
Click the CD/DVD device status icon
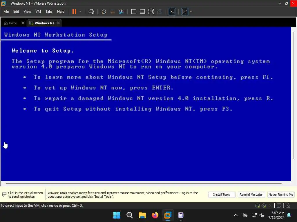pyautogui.click(x=264, y=206)
